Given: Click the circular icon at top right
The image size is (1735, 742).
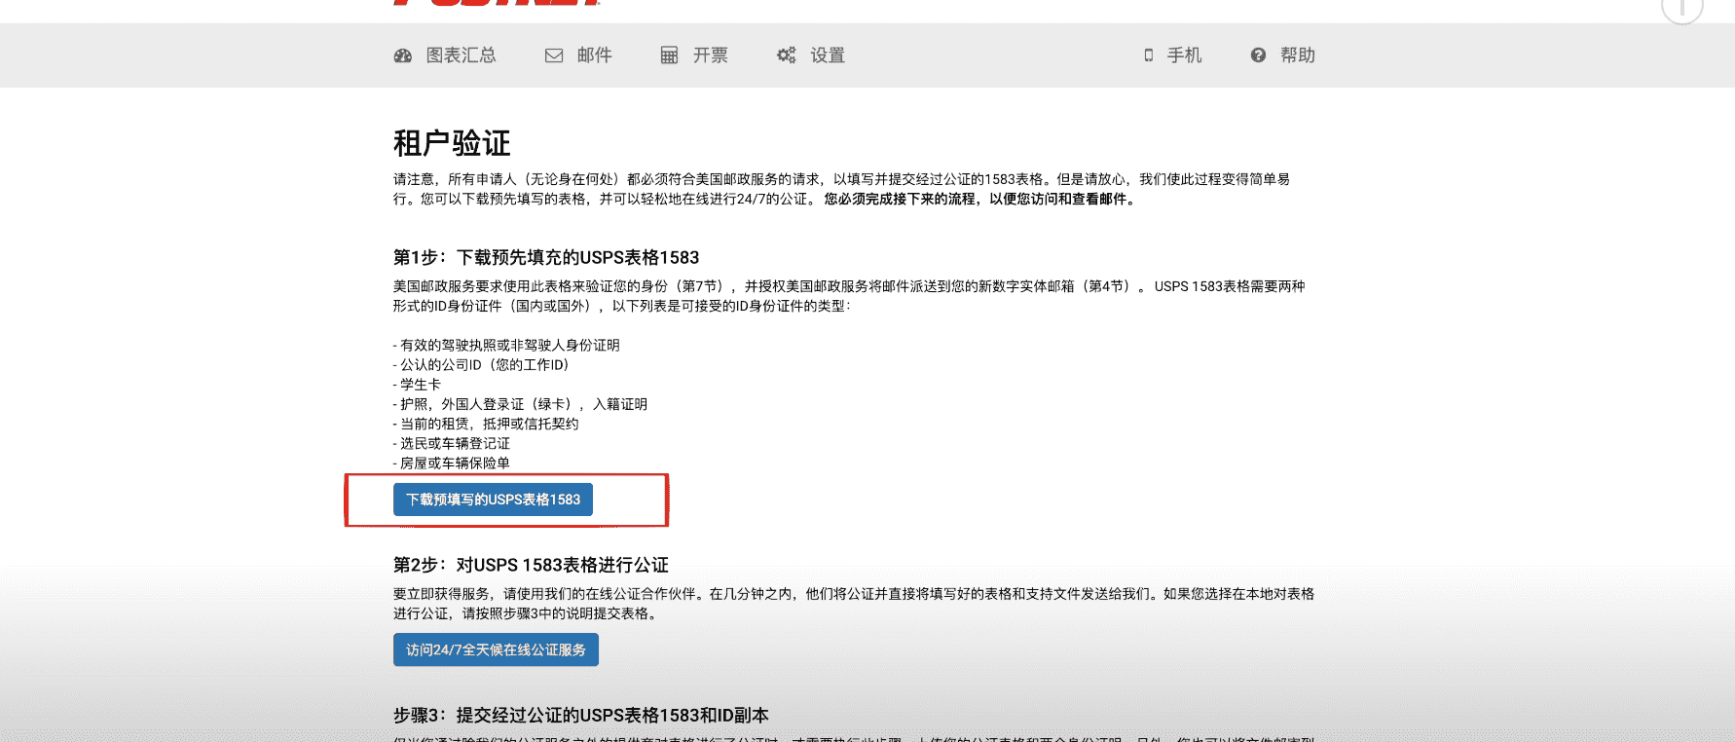Looking at the screenshot, I should pos(1681,8).
